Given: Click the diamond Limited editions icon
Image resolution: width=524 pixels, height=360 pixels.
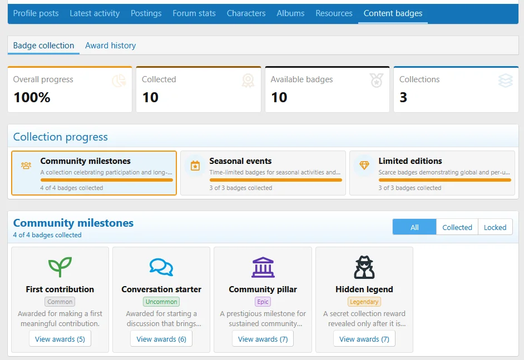Looking at the screenshot, I should click(364, 165).
